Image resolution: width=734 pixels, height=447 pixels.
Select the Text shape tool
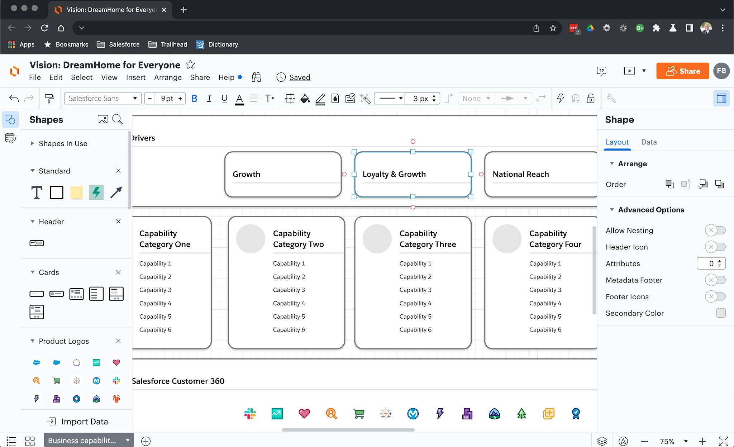[x=37, y=192]
